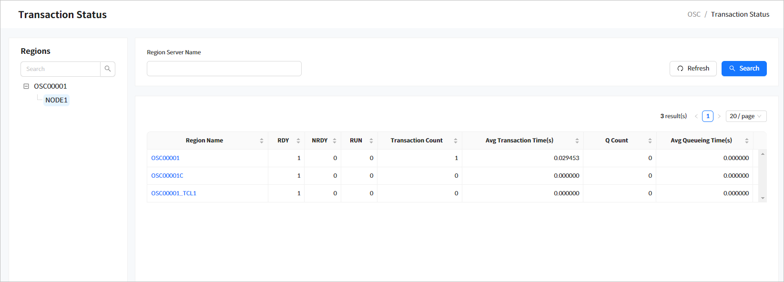Open the OSC00001 region link
This screenshot has width=784, height=282.
(x=165, y=158)
